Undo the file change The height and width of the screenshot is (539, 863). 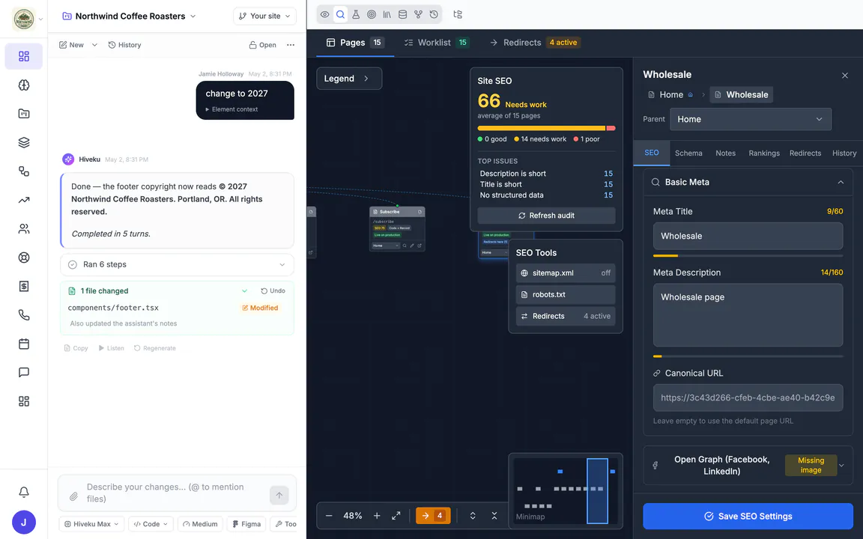(273, 291)
